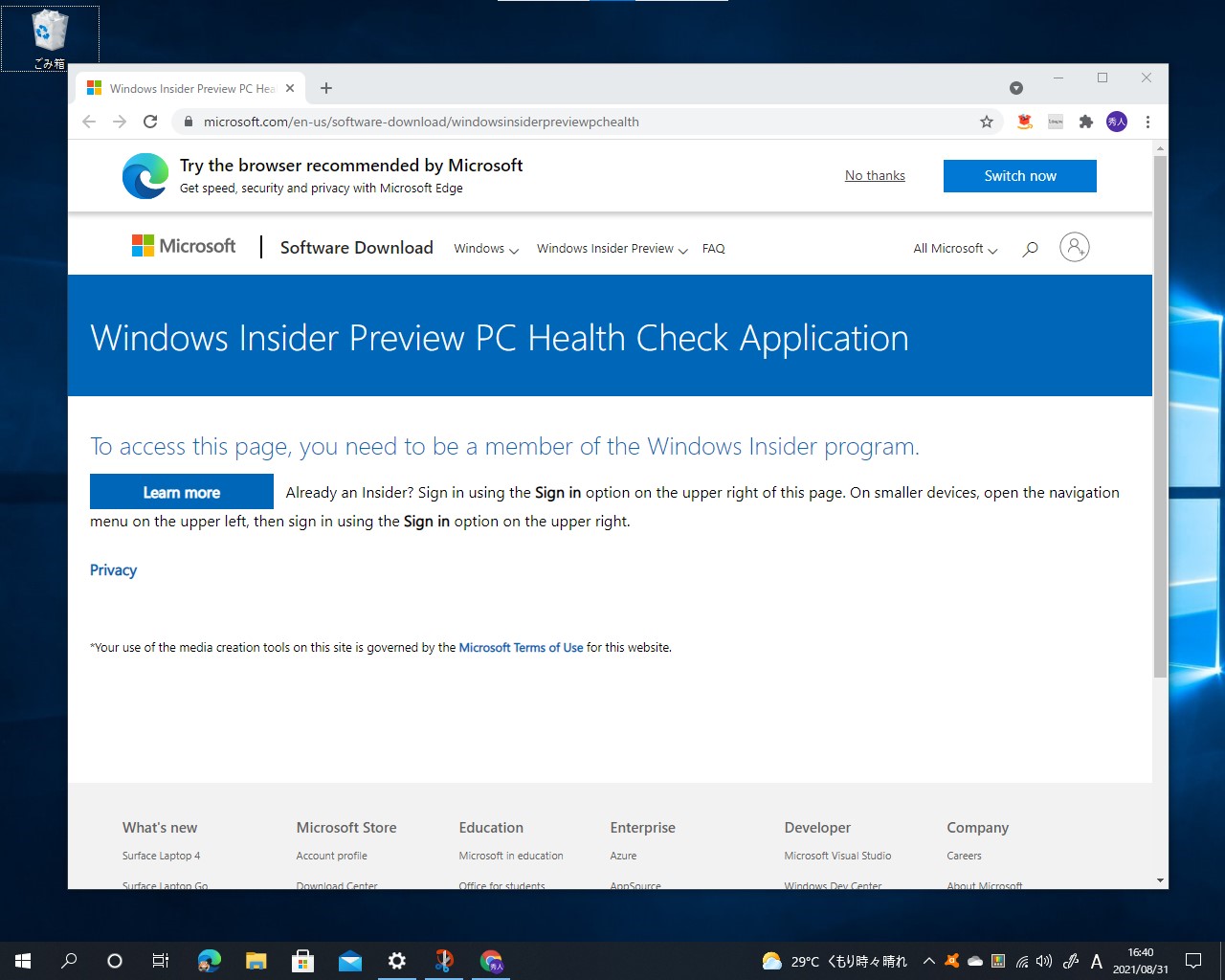Click the account sign-in icon on the Microsoft page
Screen dimensions: 1225x980
[x=1074, y=247]
